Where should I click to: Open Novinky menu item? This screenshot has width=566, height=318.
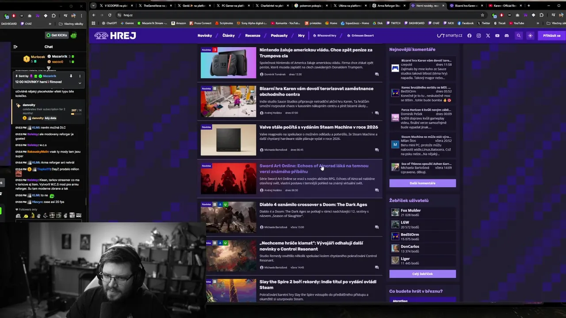click(x=205, y=35)
